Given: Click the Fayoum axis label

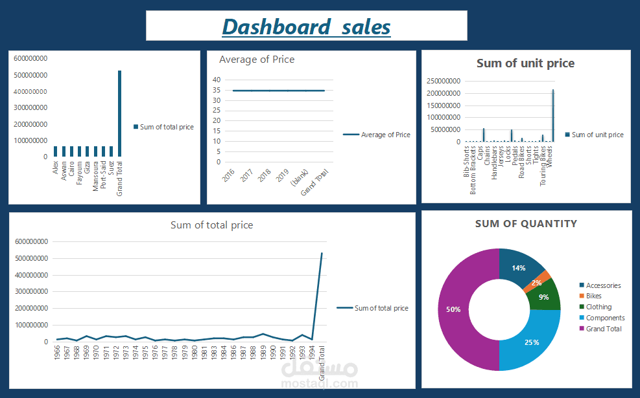Looking at the screenshot, I should 80,173.
